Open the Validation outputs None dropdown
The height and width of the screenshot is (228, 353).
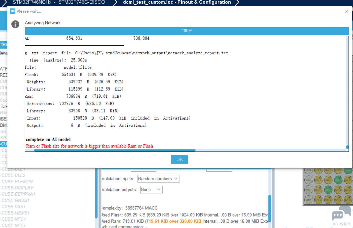[x=151, y=189]
